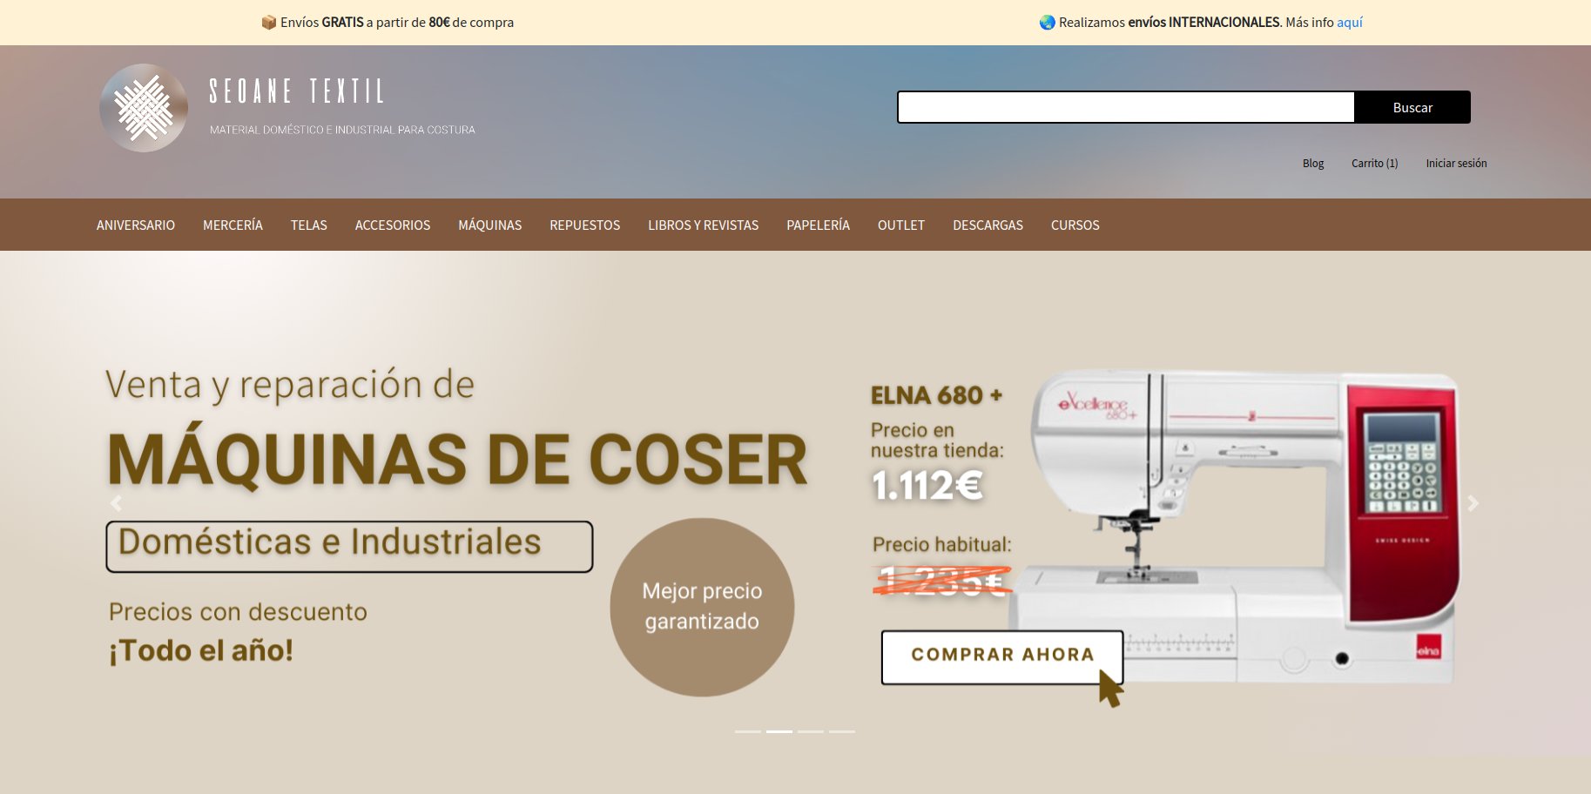Click the 'Envíos GRATIS' announcement text

397,23
